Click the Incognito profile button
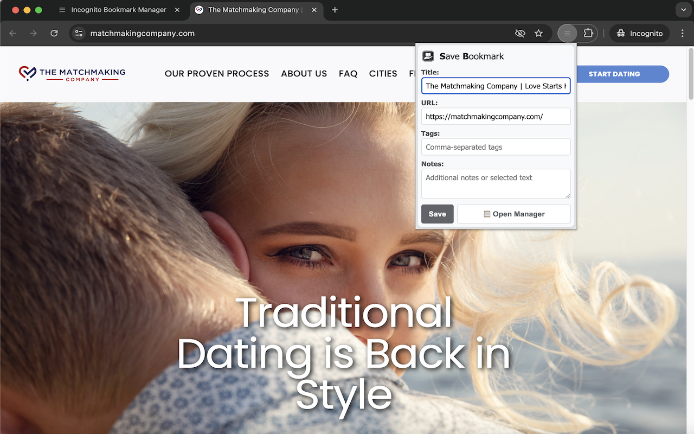 pyautogui.click(x=640, y=33)
